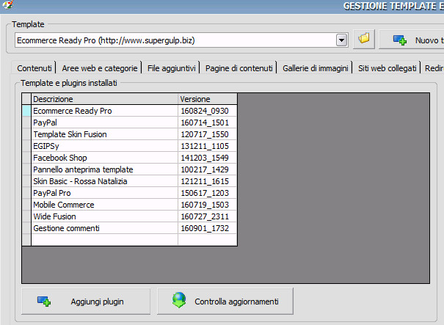Viewport: 444px width, 325px height.
Task: Expand the Template dropdown arrow
Action: pyautogui.click(x=342, y=40)
